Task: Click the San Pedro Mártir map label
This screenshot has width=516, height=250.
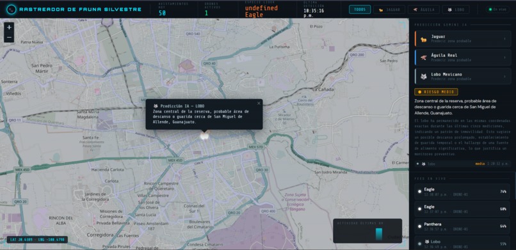Action: 42,68
